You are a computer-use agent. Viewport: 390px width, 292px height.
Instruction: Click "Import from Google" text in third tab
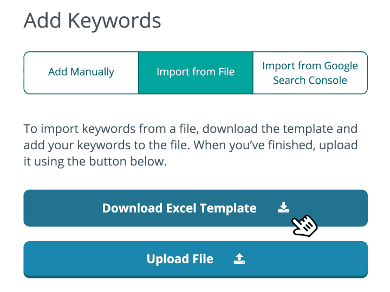click(310, 65)
